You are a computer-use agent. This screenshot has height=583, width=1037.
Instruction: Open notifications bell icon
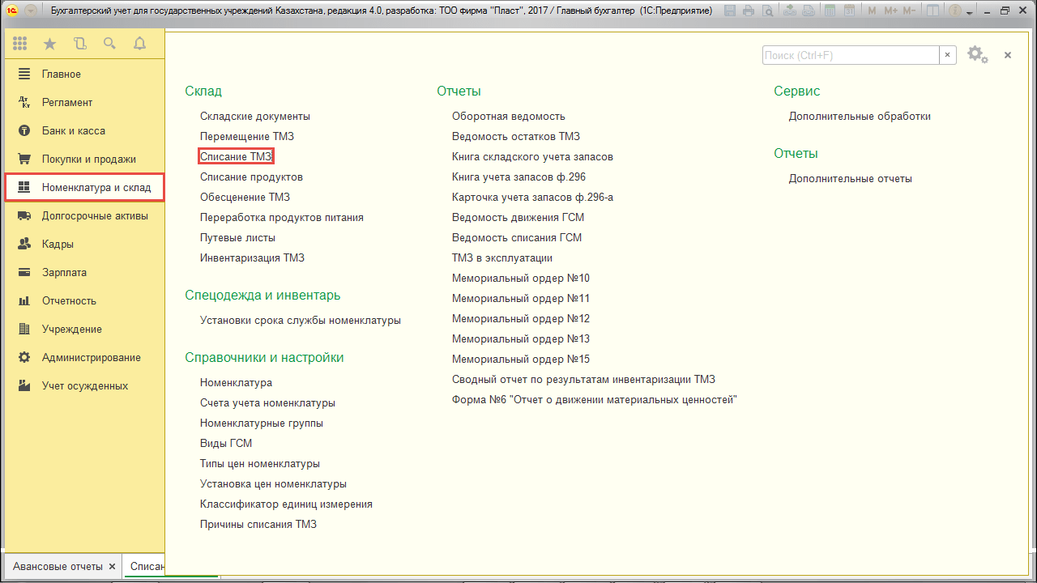[x=139, y=44]
